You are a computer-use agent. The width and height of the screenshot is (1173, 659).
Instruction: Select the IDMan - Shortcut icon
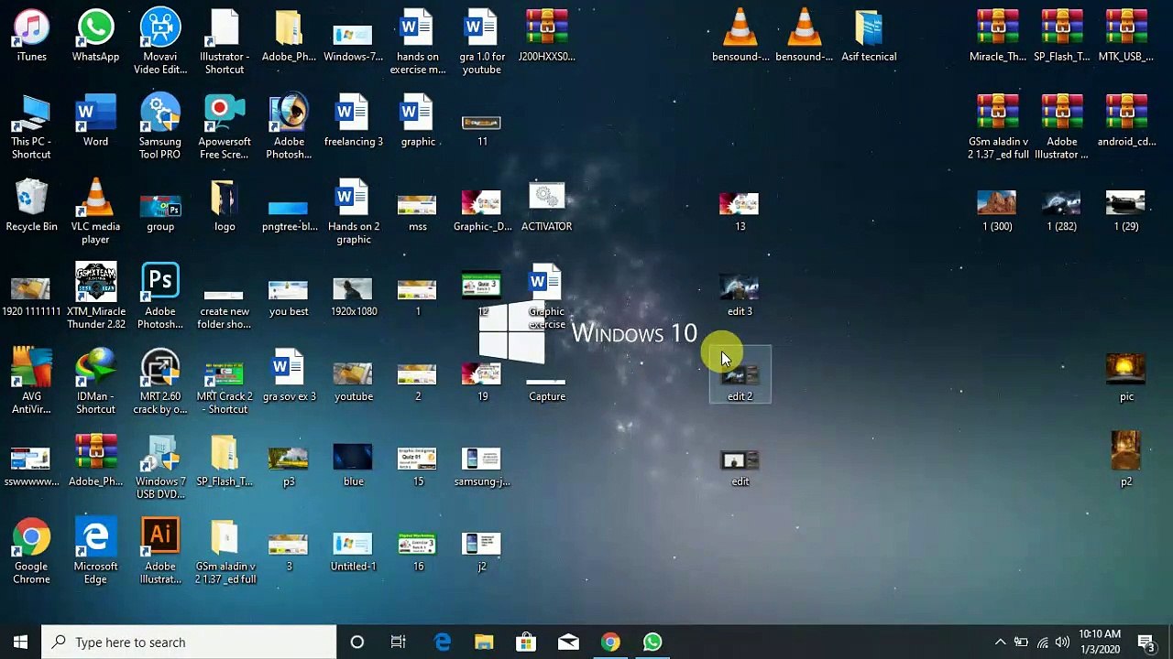coord(95,383)
